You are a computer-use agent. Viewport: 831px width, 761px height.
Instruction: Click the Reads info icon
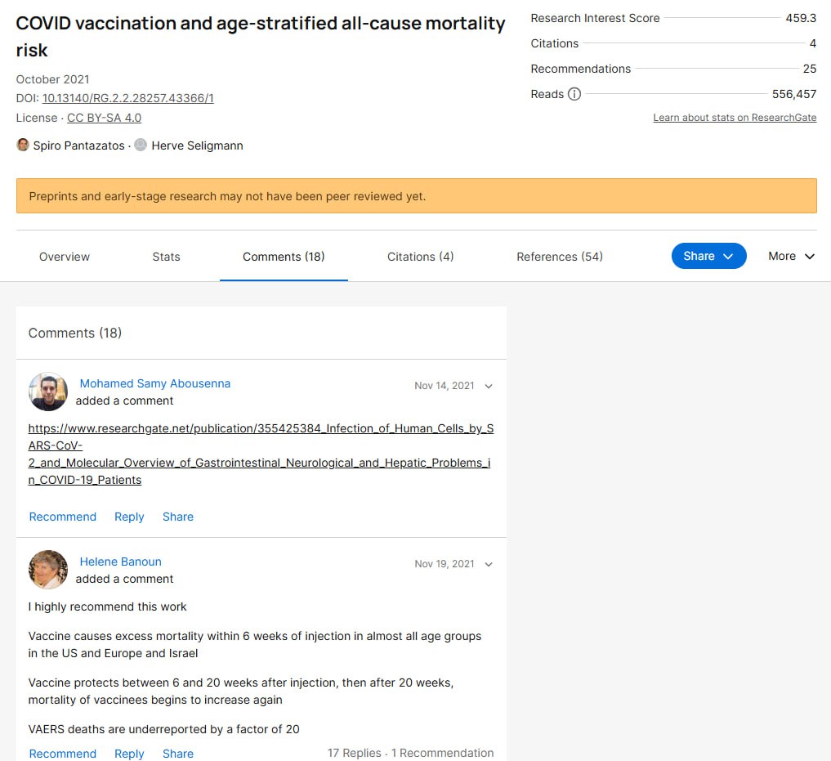point(574,94)
